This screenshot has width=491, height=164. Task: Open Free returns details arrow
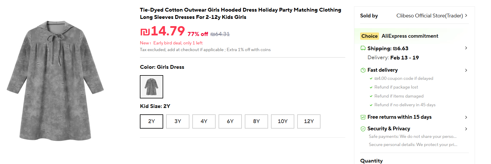click(x=466, y=117)
